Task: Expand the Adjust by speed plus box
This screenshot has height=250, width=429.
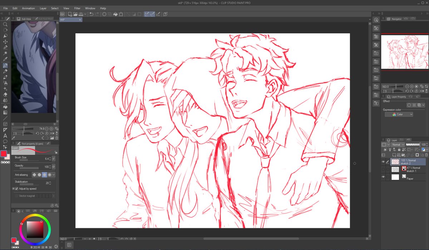Action: (14, 188)
